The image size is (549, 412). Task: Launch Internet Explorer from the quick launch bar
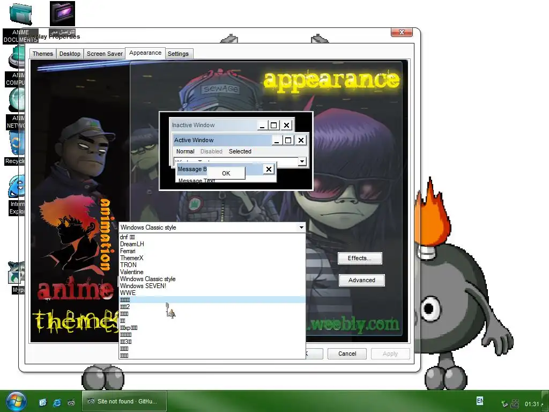pyautogui.click(x=57, y=402)
